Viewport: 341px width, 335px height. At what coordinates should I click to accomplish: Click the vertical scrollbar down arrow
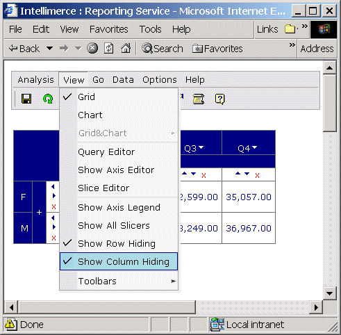329,293
